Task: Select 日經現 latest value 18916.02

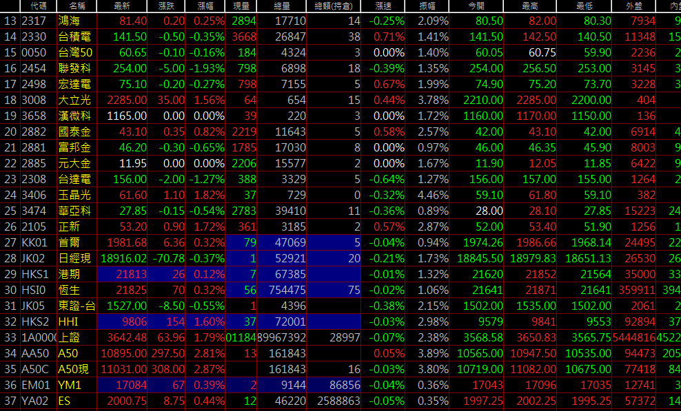Action: (124, 259)
